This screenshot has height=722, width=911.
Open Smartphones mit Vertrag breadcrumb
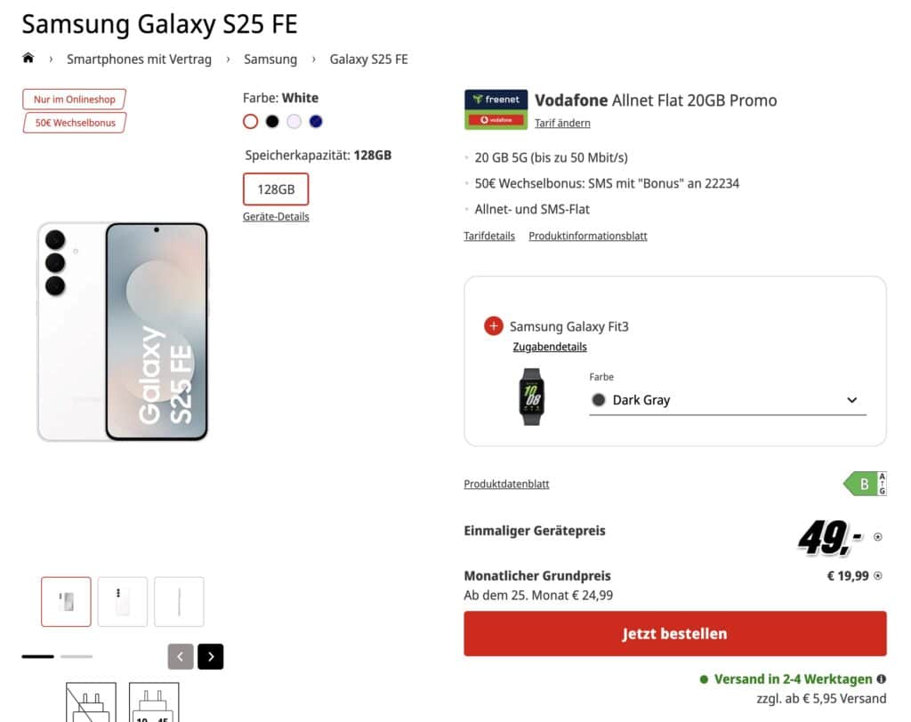click(x=139, y=60)
